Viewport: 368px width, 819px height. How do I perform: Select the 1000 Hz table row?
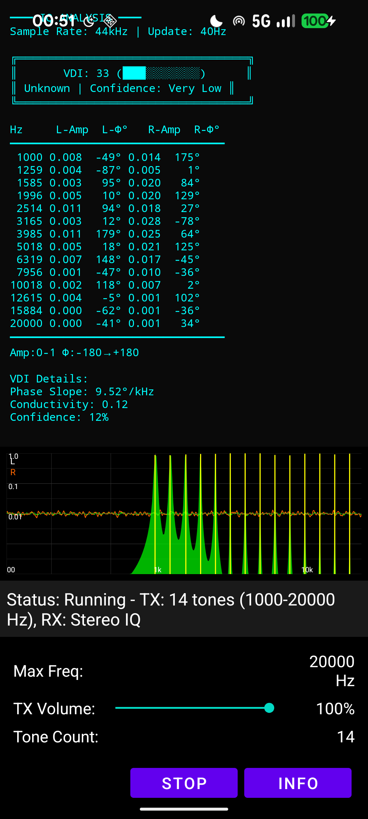coord(105,157)
